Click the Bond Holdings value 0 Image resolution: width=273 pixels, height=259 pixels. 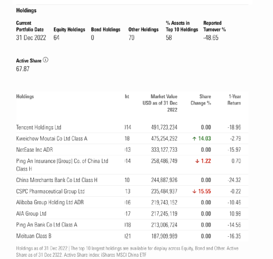(x=92, y=37)
